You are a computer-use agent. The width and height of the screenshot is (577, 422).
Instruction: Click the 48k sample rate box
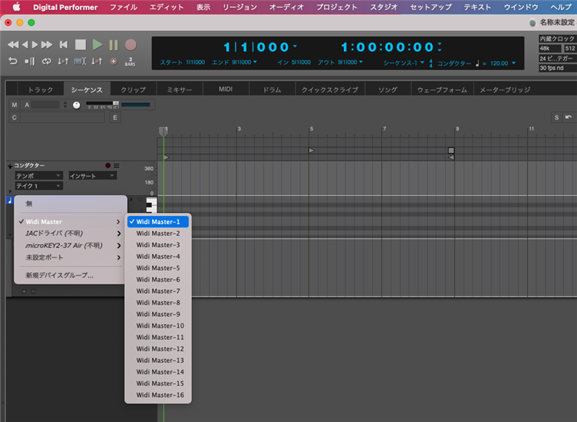tap(550, 48)
